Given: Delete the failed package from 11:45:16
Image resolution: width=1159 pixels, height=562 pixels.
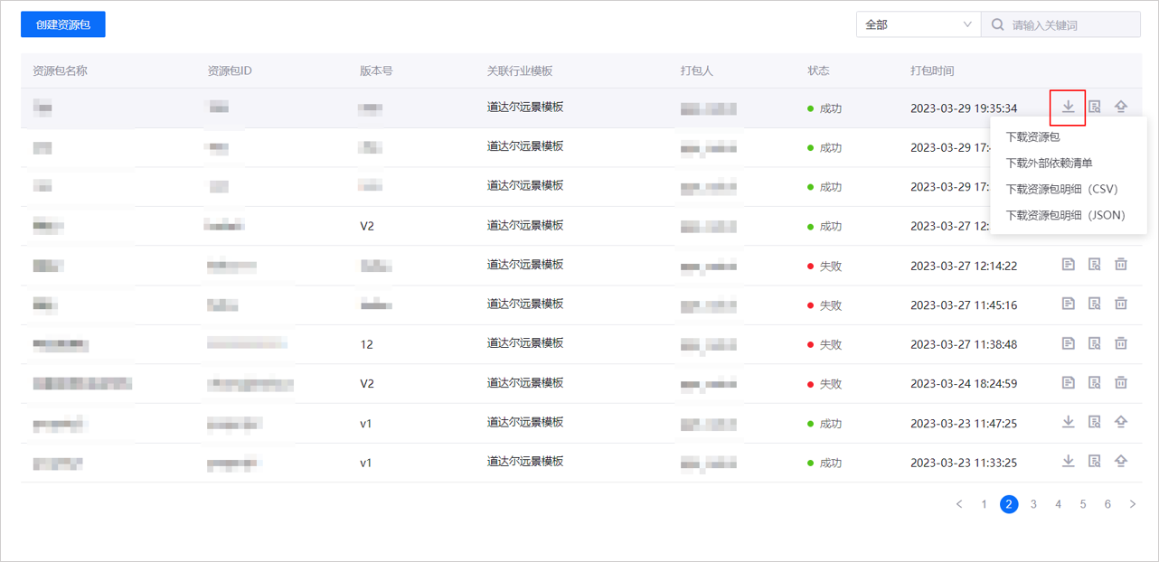Looking at the screenshot, I should [x=1121, y=304].
